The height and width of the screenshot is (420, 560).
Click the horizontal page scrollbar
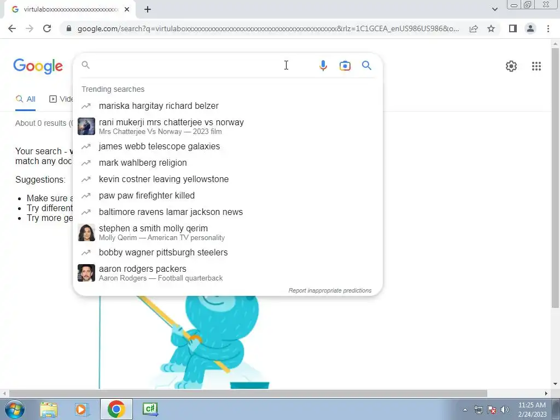(248, 393)
